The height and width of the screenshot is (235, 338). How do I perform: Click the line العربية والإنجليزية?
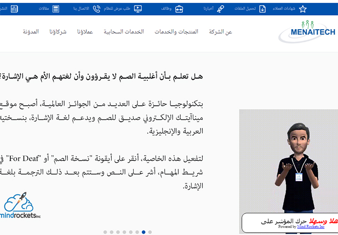[x=175, y=131]
